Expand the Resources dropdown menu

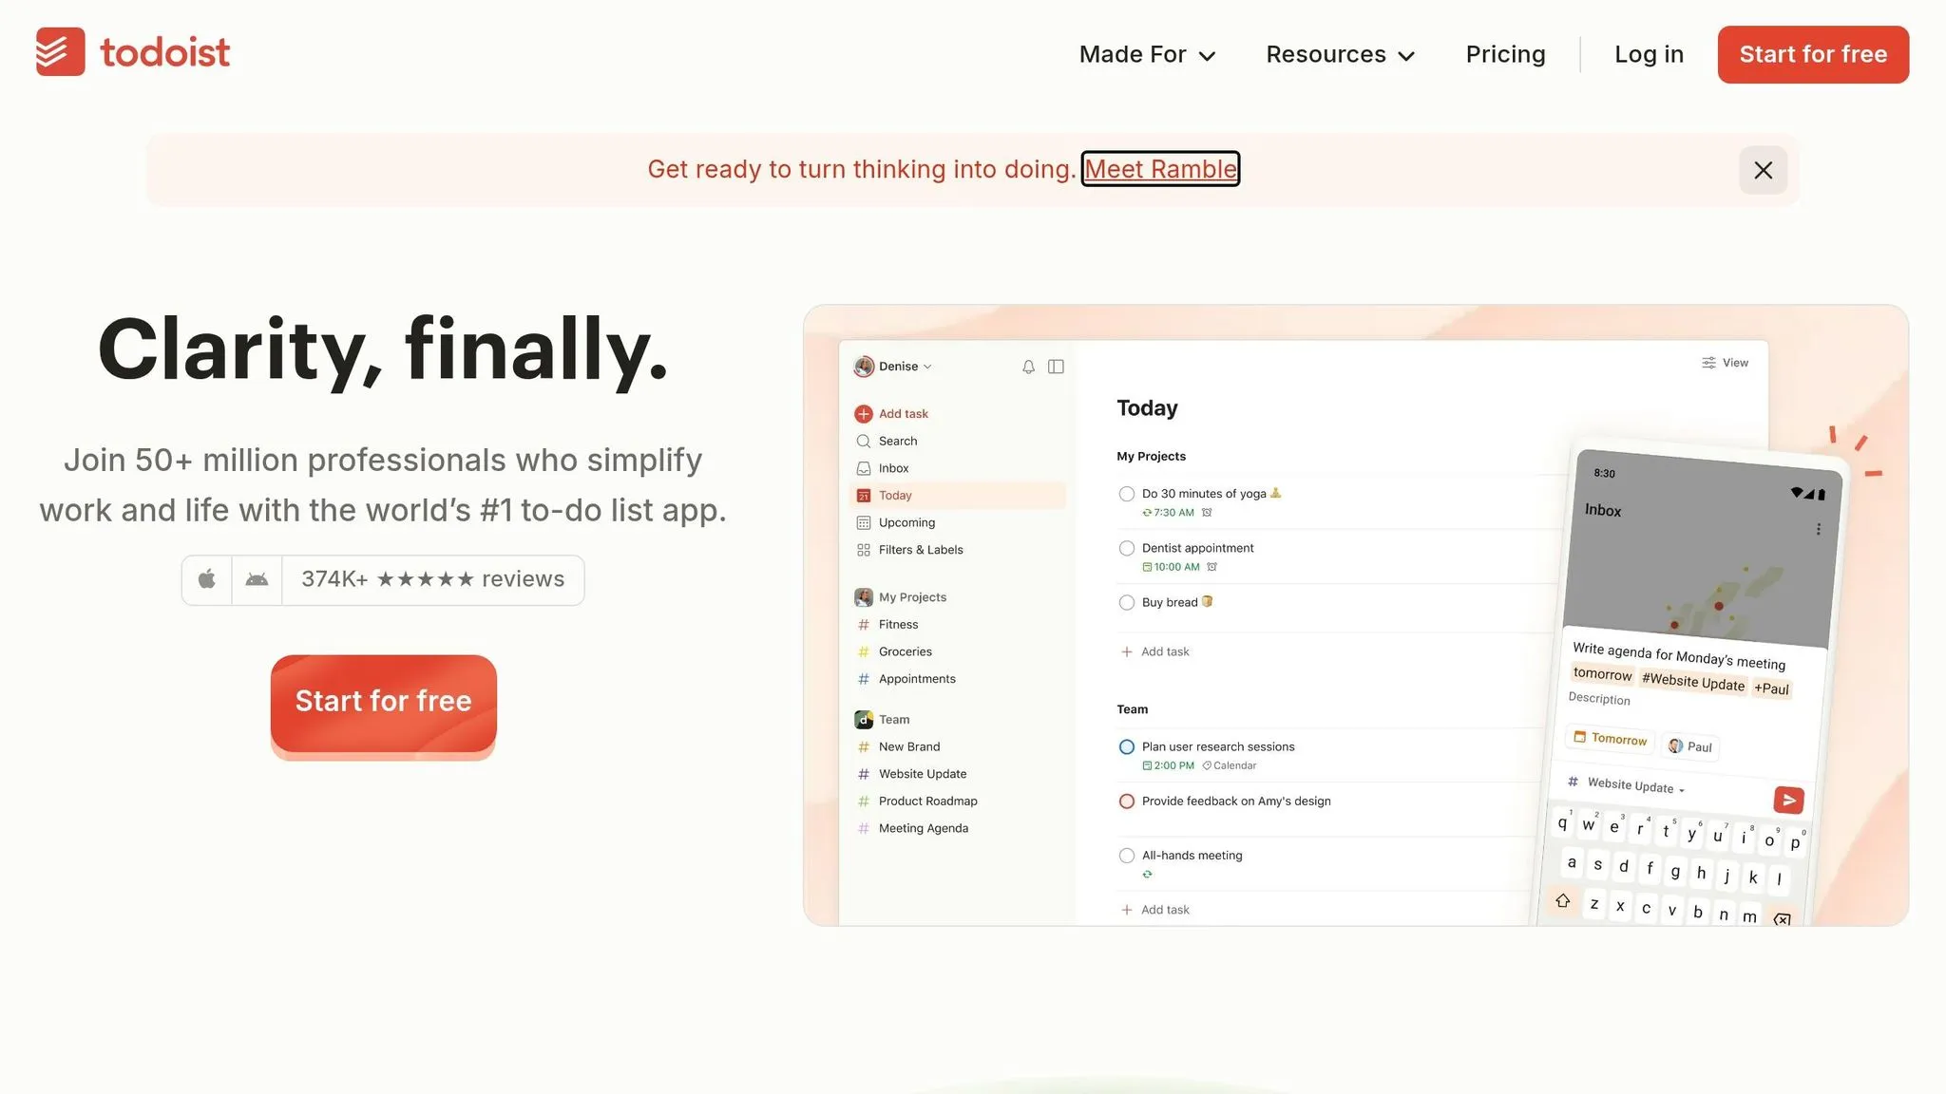(x=1340, y=55)
